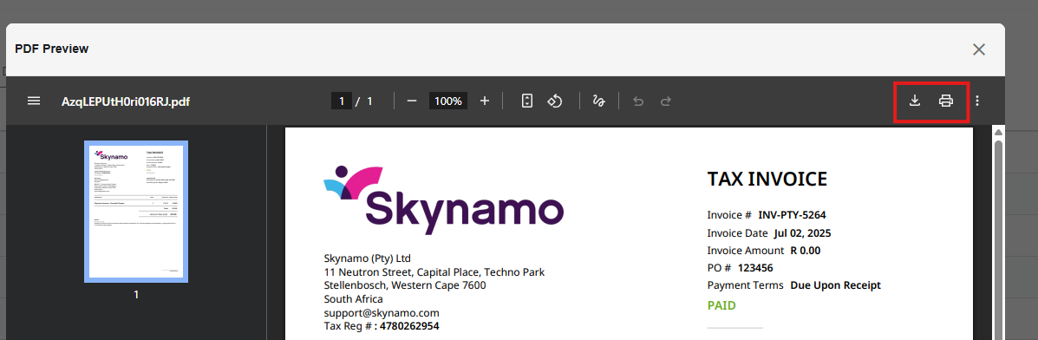Click invoice number INV-PTY-5264 text
The image size is (1038, 340).
point(792,215)
